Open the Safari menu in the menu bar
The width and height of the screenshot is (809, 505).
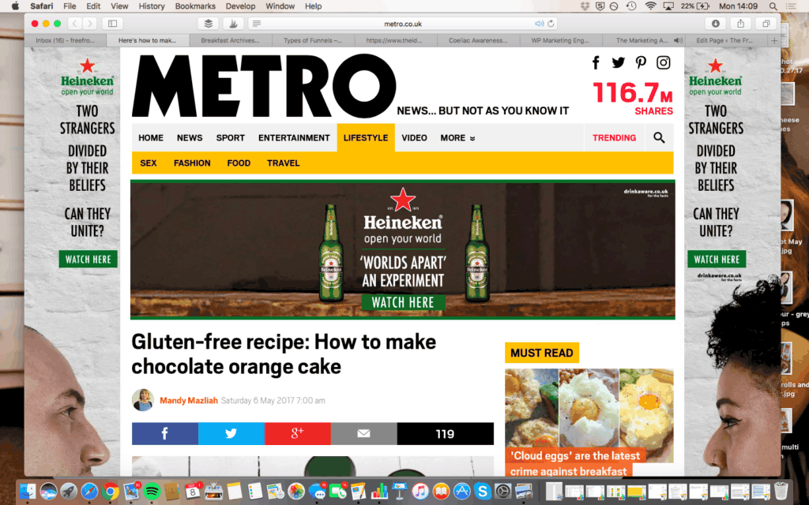point(41,6)
